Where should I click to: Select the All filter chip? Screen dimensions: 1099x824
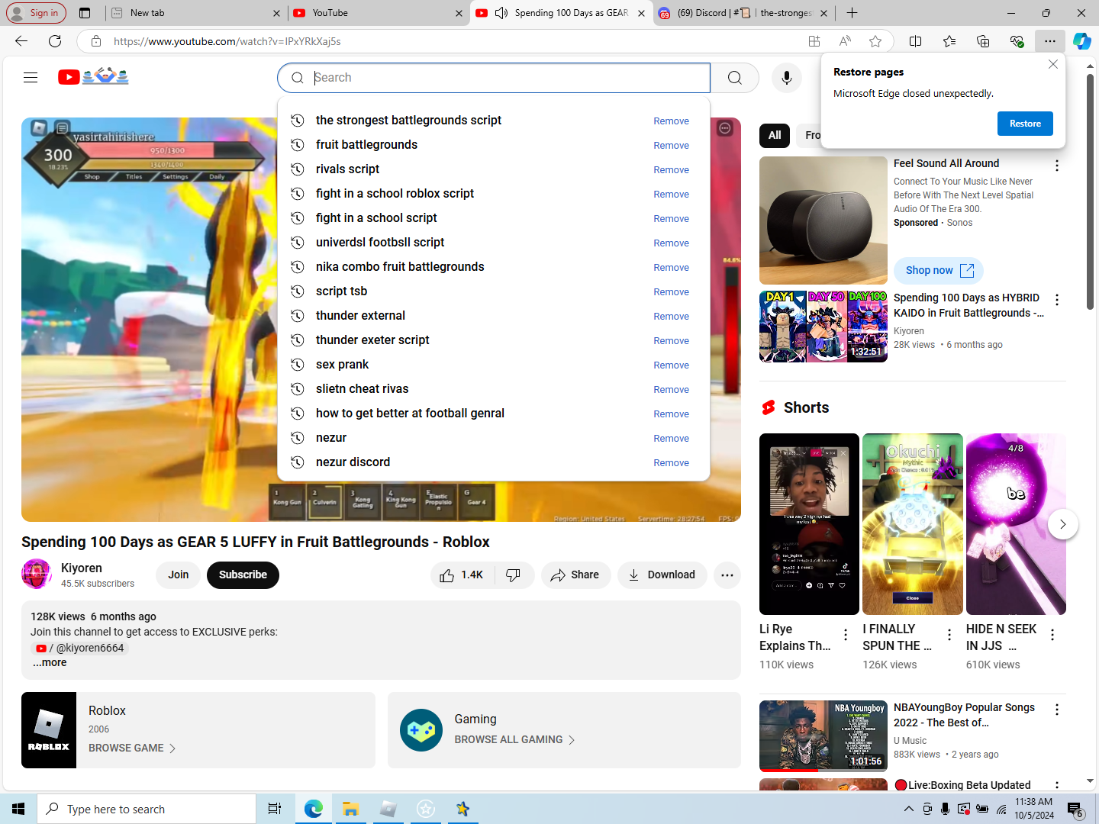pos(775,135)
